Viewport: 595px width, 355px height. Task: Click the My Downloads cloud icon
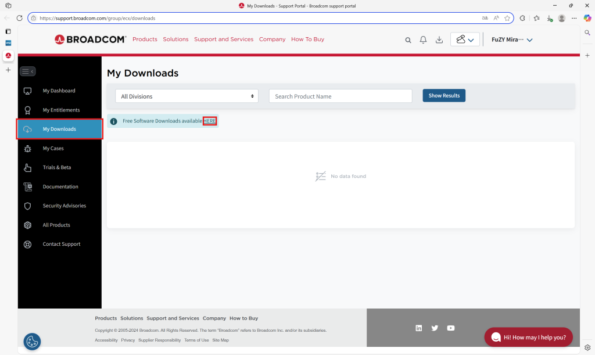point(28,130)
